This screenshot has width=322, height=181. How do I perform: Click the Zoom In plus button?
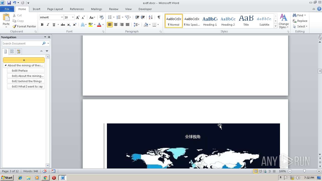pos(319,171)
